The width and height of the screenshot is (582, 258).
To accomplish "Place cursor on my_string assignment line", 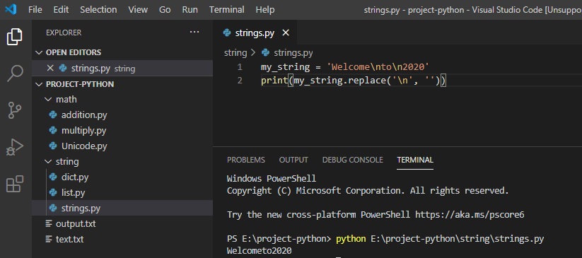I will pos(345,67).
